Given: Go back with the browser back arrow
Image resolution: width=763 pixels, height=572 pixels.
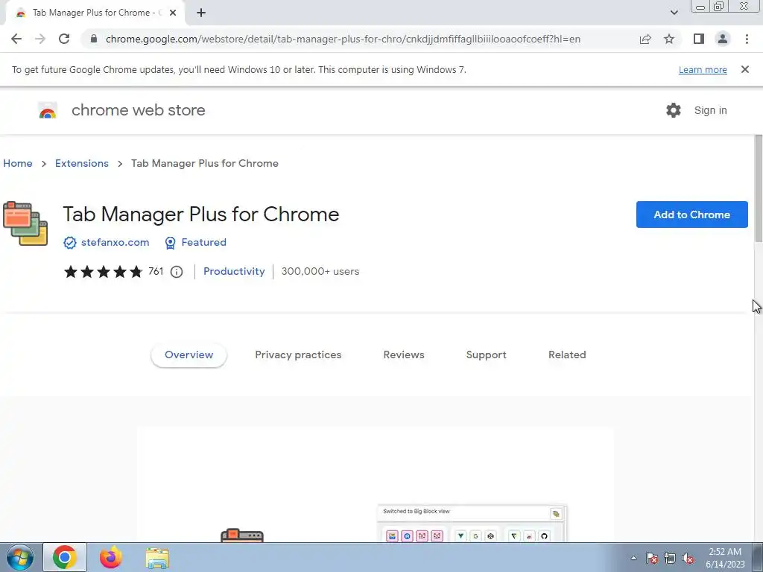Looking at the screenshot, I should click(16, 39).
